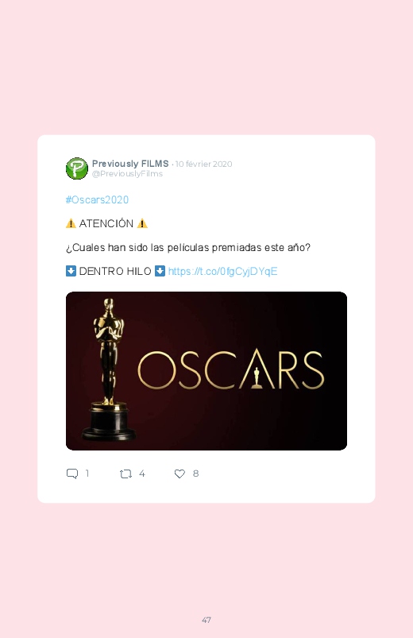Screen dimensions: 413x638
Task: Click the retweet arrows icon
Action: [x=125, y=474]
